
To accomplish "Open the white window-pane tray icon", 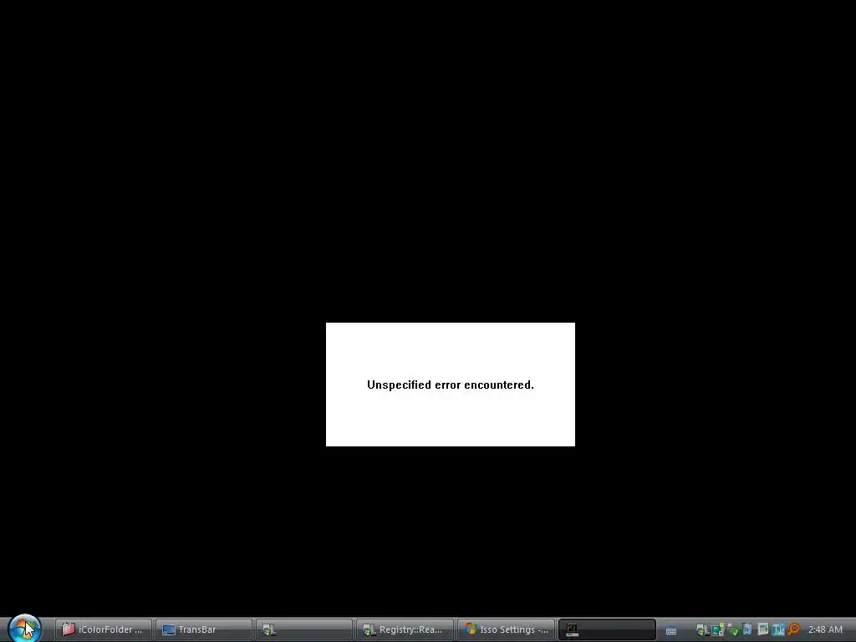I will [762, 629].
